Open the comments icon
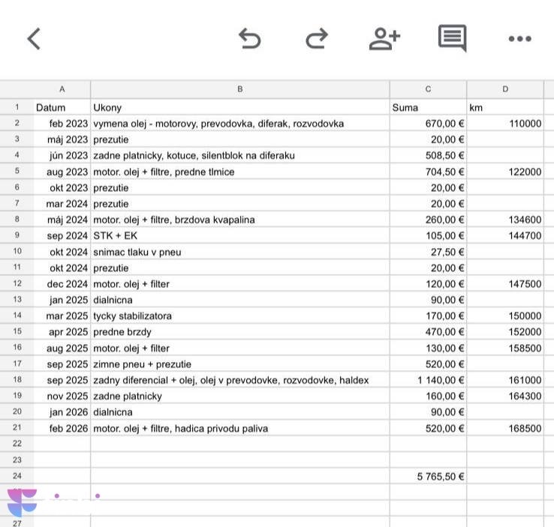This screenshot has width=554, height=527. tap(452, 38)
